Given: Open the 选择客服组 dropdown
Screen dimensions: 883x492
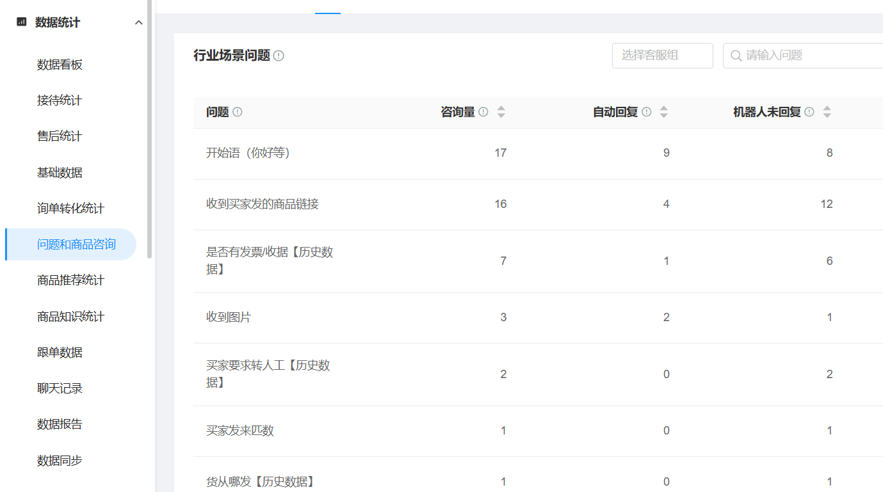Looking at the screenshot, I should coord(663,56).
